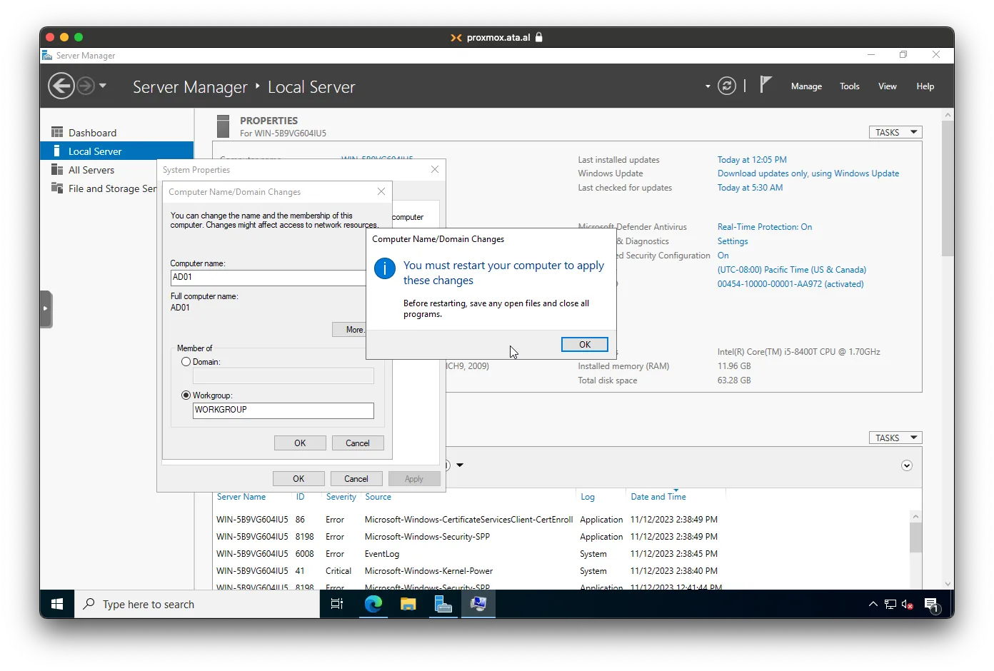Open the events filter dropdown arrow
Screen dimensions: 994x671
pos(460,465)
